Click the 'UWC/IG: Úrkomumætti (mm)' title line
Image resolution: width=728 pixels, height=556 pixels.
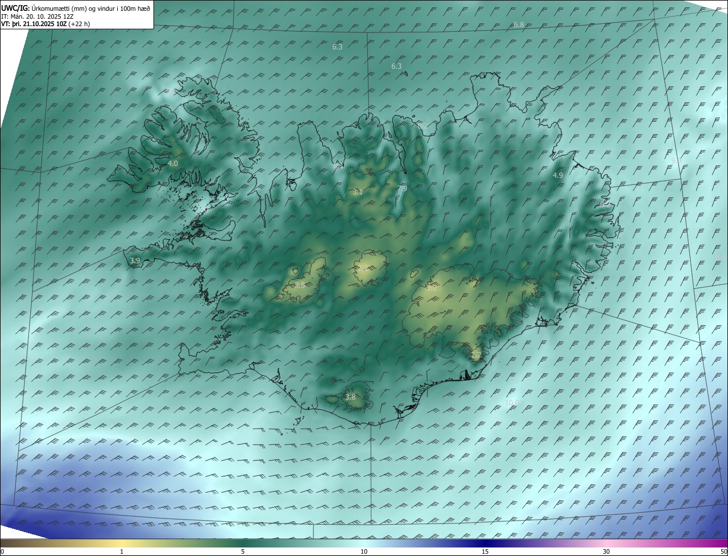click(76, 9)
